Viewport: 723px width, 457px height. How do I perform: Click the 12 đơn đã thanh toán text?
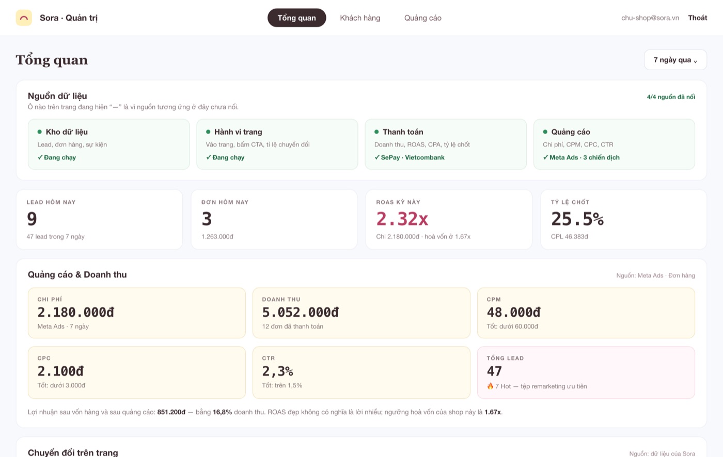pos(293,327)
